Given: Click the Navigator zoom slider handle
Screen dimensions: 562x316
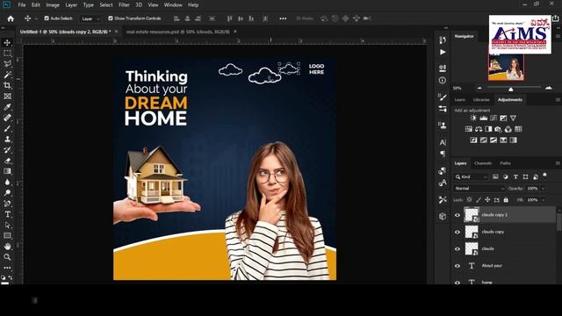Looking at the screenshot, I should (511, 89).
